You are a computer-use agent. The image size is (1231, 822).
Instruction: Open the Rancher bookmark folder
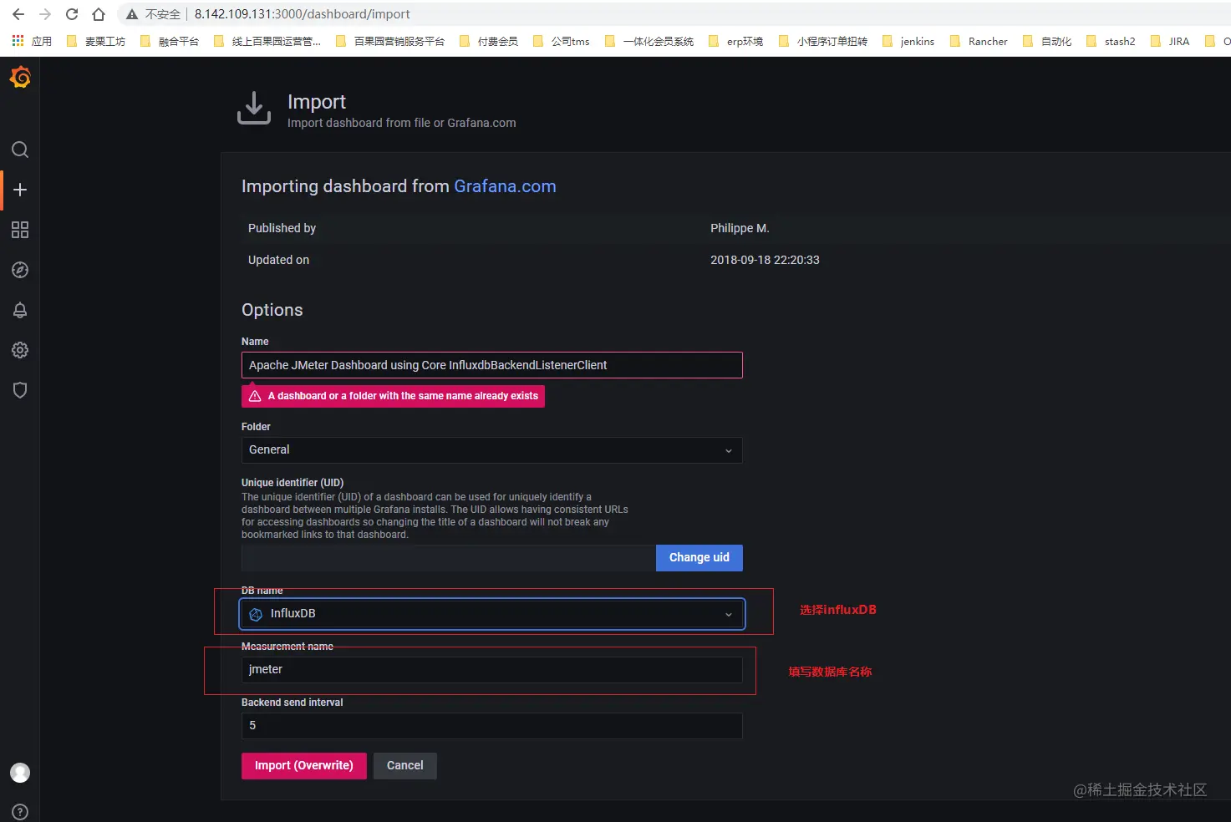click(979, 41)
